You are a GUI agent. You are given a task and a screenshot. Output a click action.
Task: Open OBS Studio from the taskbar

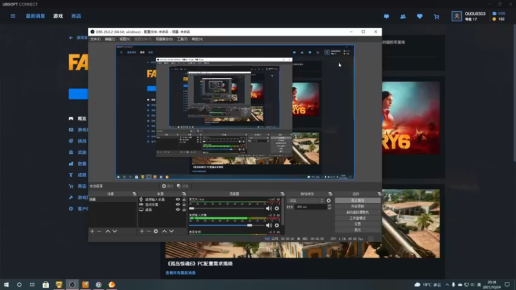click(72, 284)
